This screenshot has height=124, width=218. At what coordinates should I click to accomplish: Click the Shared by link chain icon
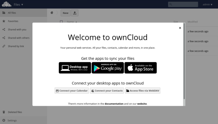(4, 46)
